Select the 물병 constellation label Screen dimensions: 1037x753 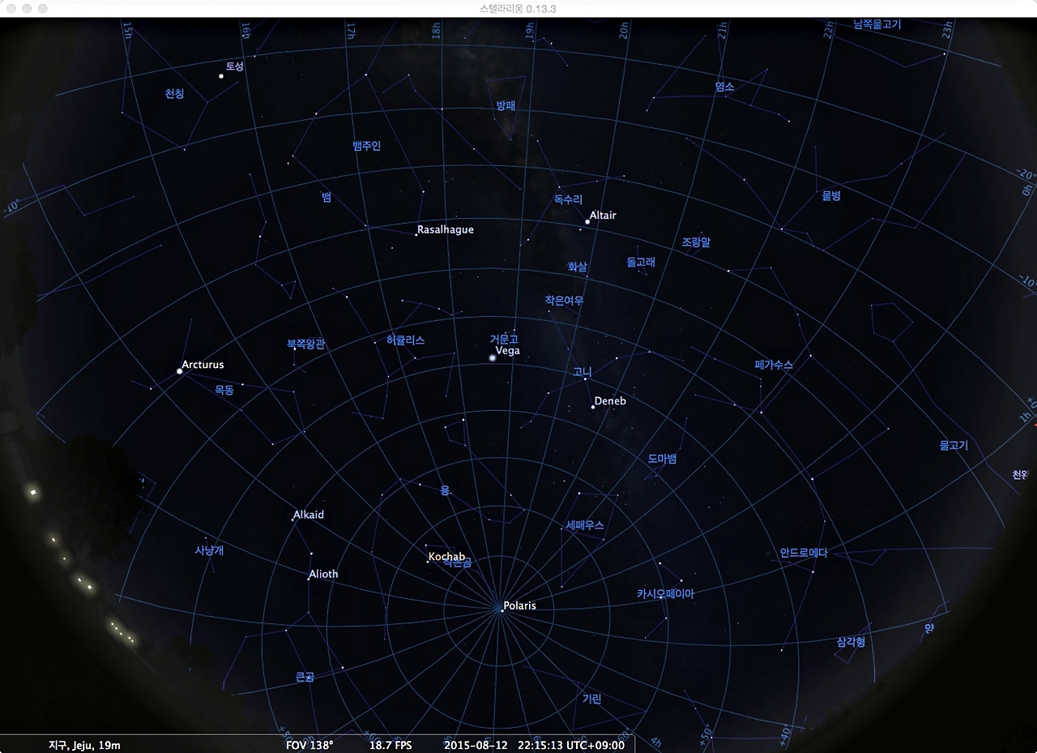pyautogui.click(x=831, y=196)
